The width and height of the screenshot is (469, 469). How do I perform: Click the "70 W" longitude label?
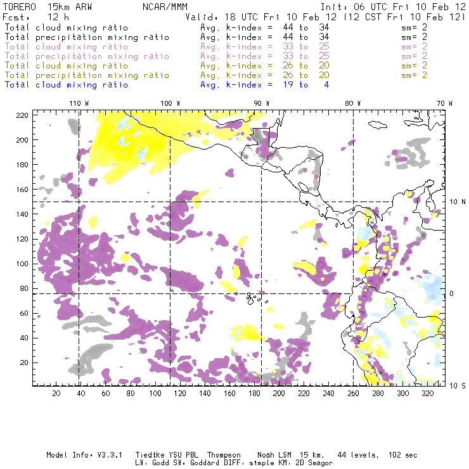444,103
